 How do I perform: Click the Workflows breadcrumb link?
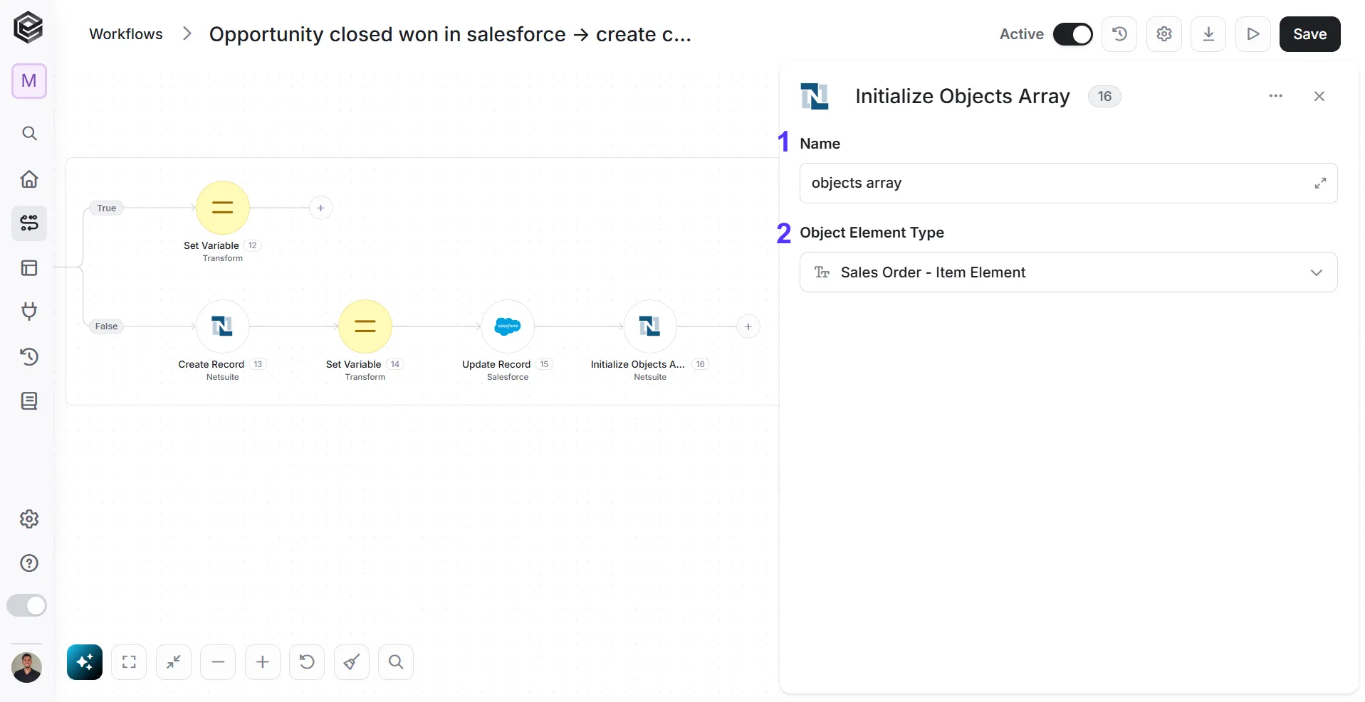click(126, 34)
